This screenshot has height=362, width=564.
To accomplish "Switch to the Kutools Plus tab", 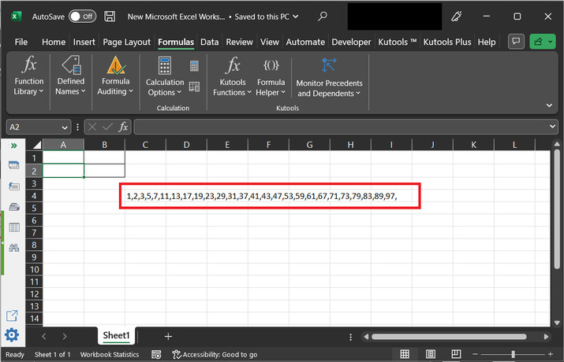I will tap(447, 42).
